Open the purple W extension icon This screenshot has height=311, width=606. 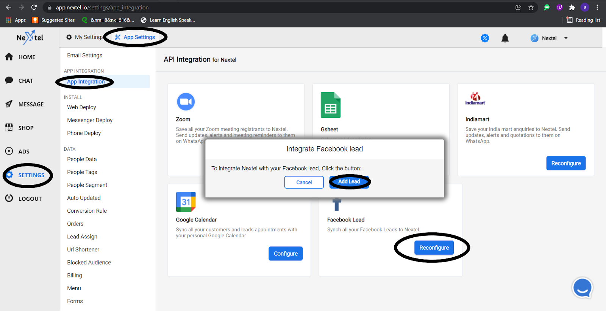[x=559, y=7]
